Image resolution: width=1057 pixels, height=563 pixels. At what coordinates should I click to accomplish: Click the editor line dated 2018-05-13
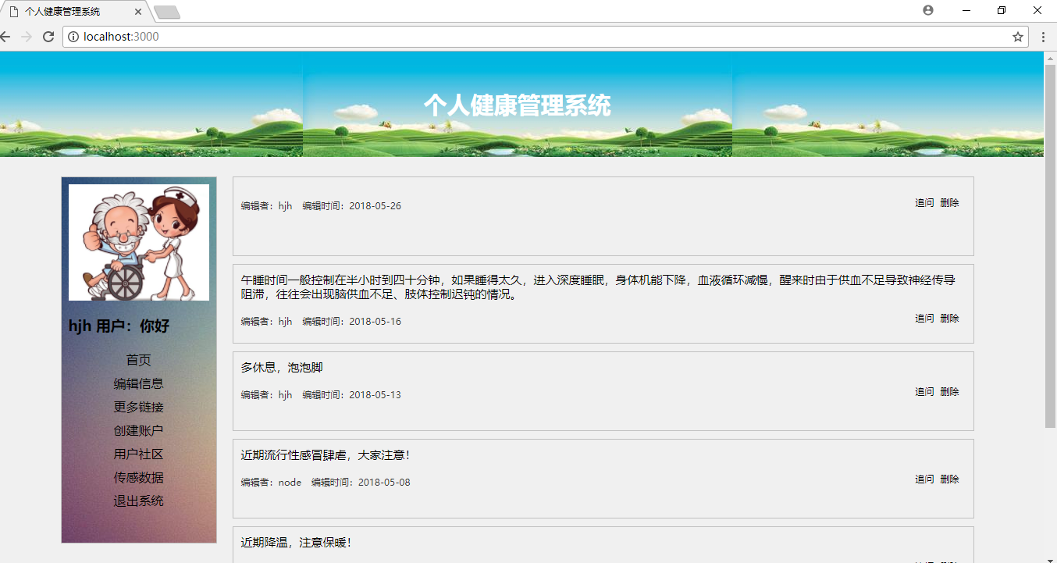(x=321, y=395)
